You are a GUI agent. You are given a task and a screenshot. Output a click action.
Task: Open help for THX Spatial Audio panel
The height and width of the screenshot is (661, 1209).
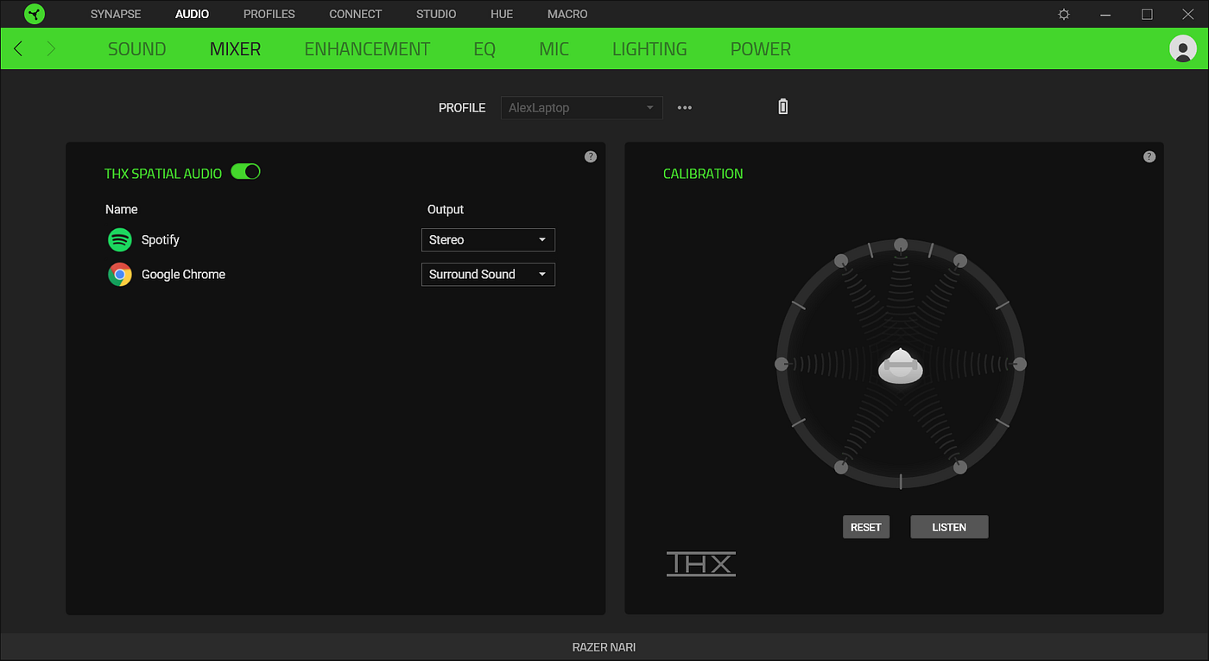591,156
